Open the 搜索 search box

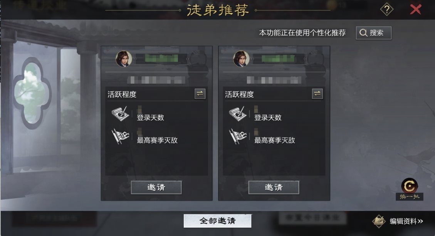click(373, 33)
